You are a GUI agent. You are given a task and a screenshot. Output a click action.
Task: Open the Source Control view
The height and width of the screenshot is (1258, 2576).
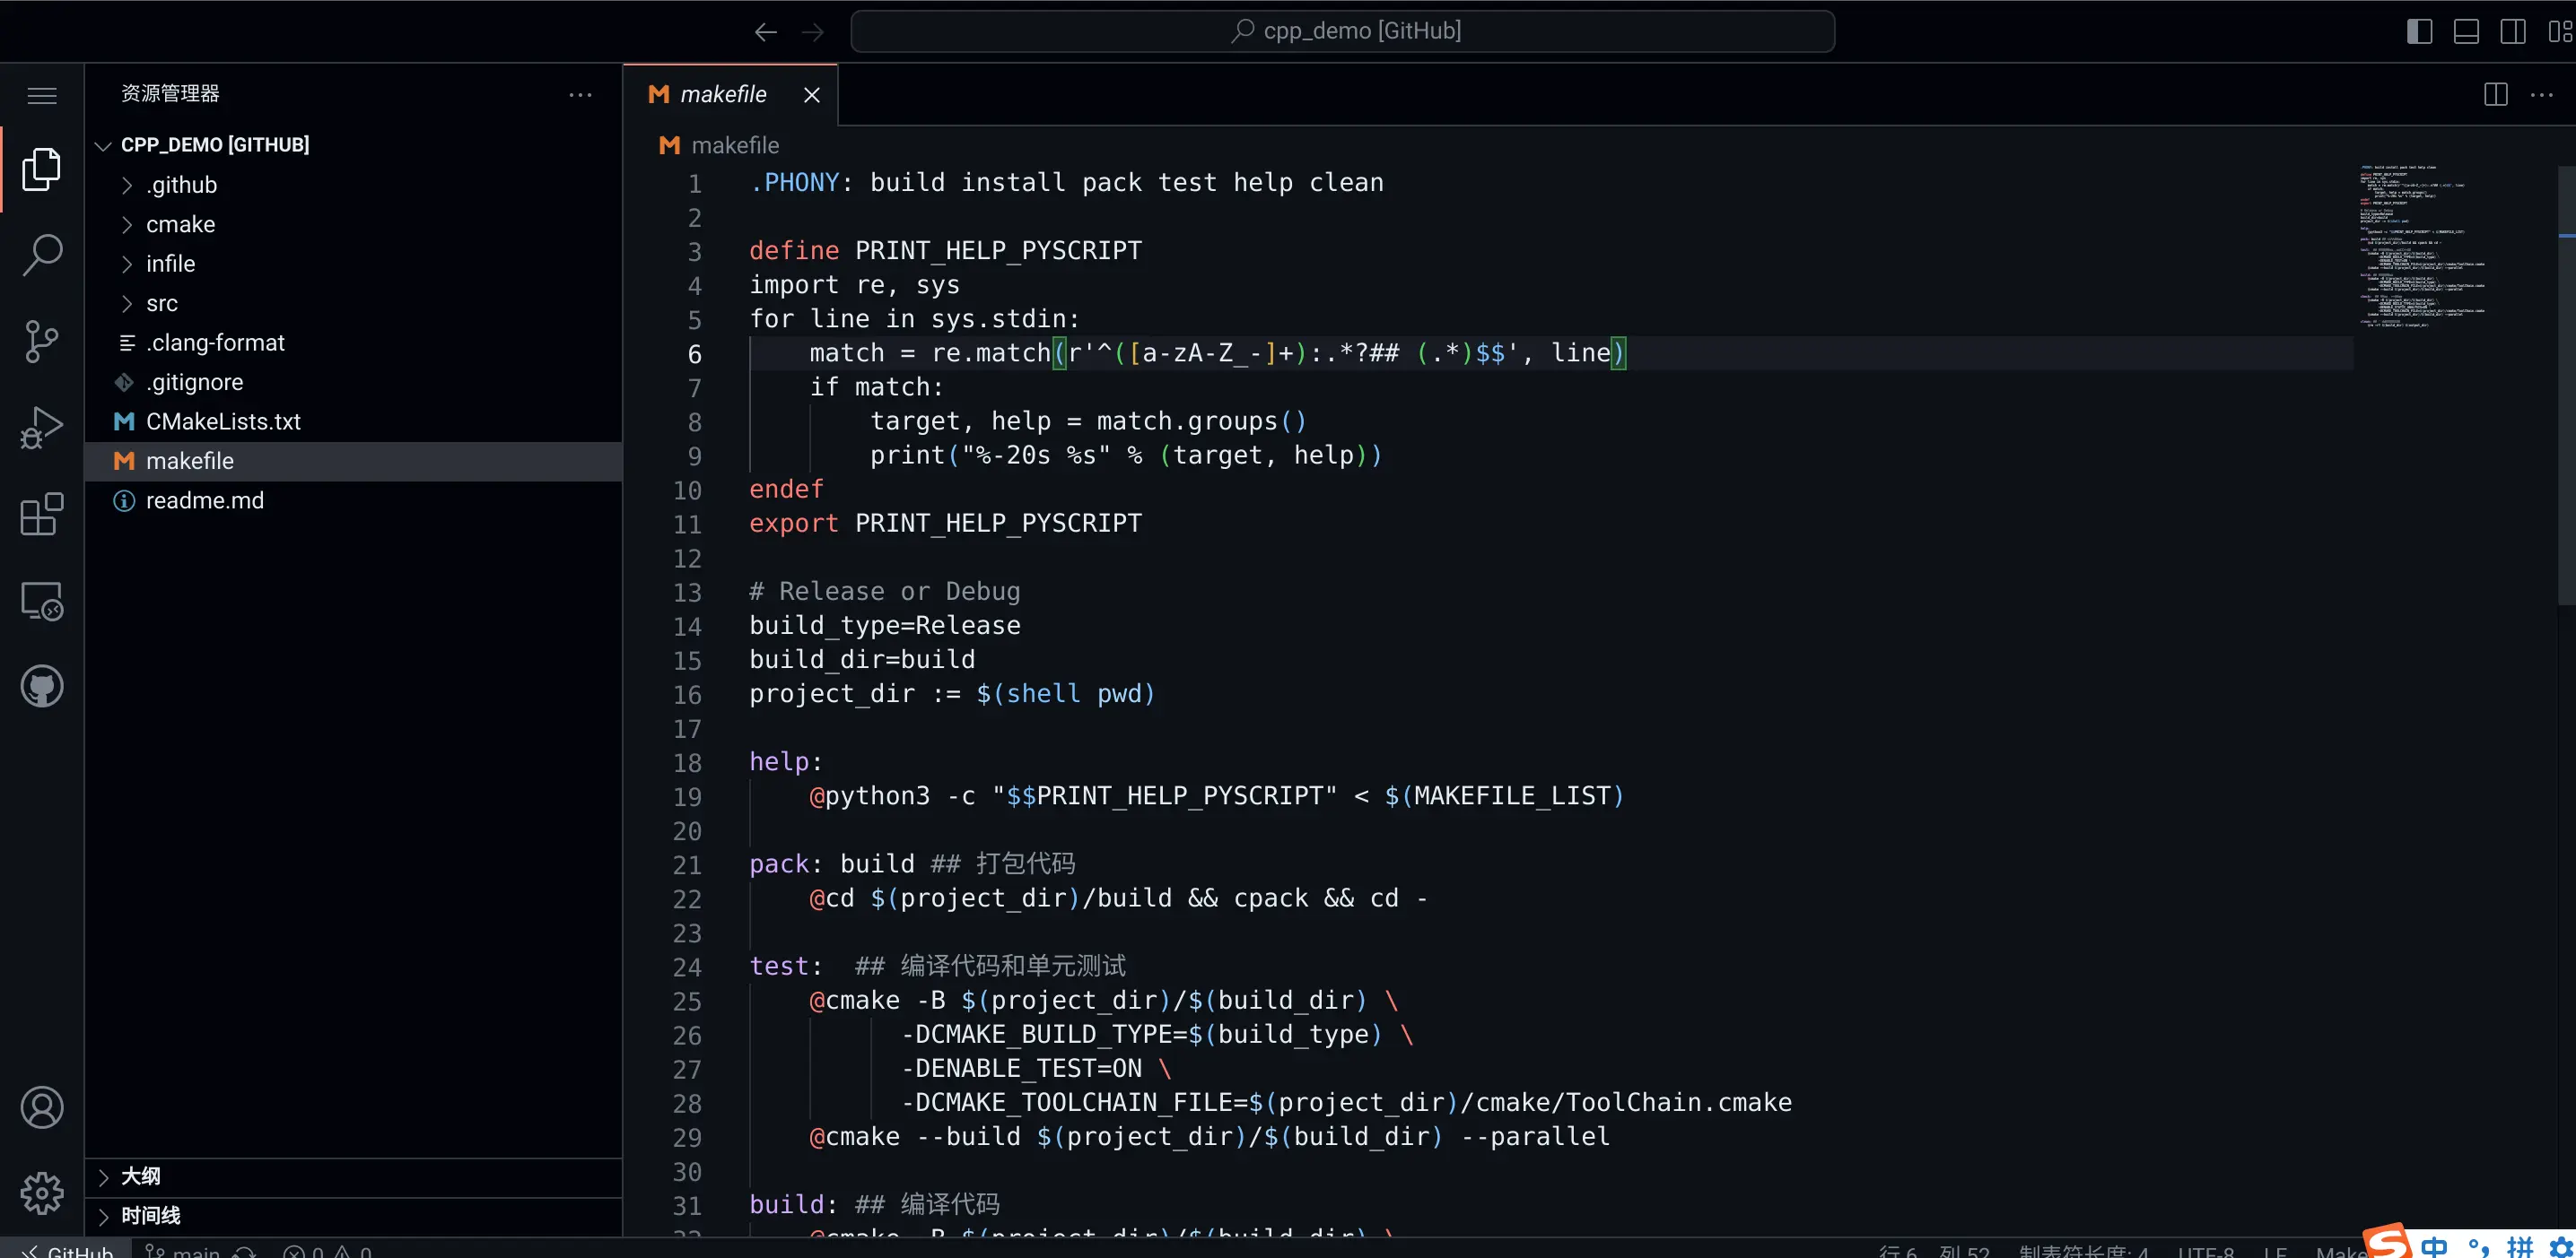click(42, 341)
